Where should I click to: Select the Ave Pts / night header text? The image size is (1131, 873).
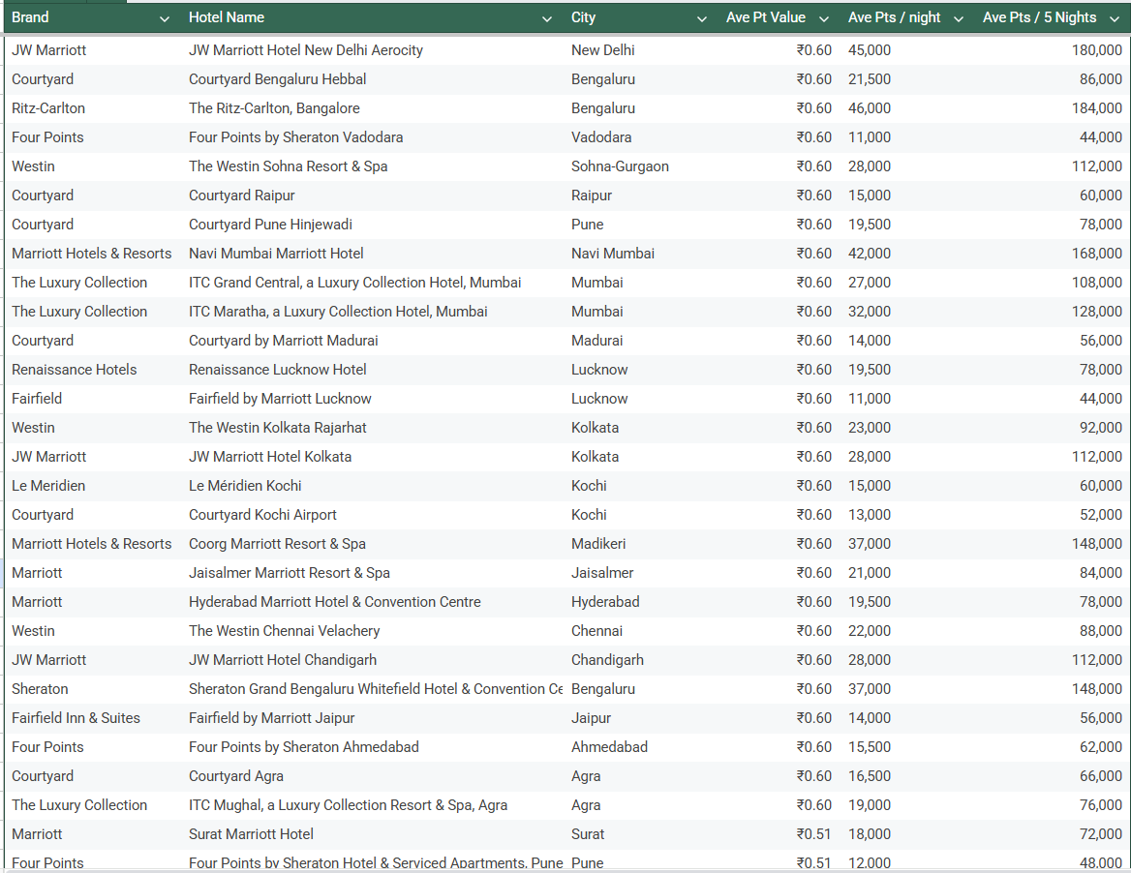coord(894,17)
